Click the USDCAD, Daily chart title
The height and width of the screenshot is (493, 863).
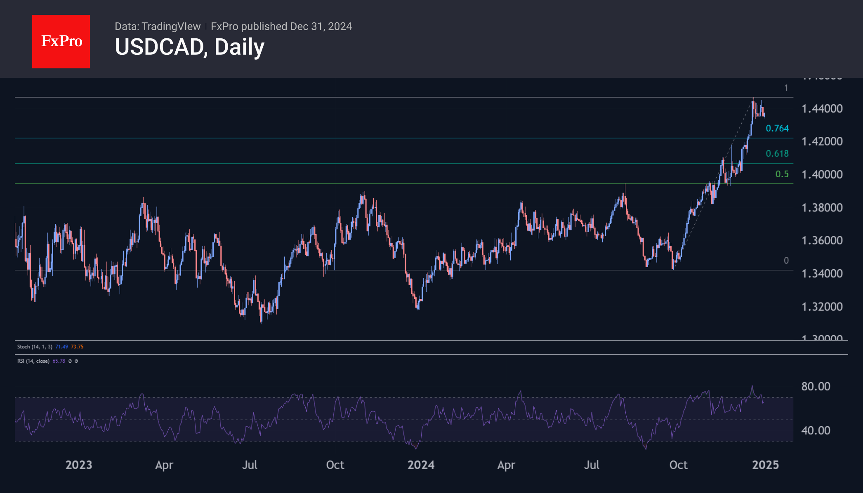(x=189, y=47)
